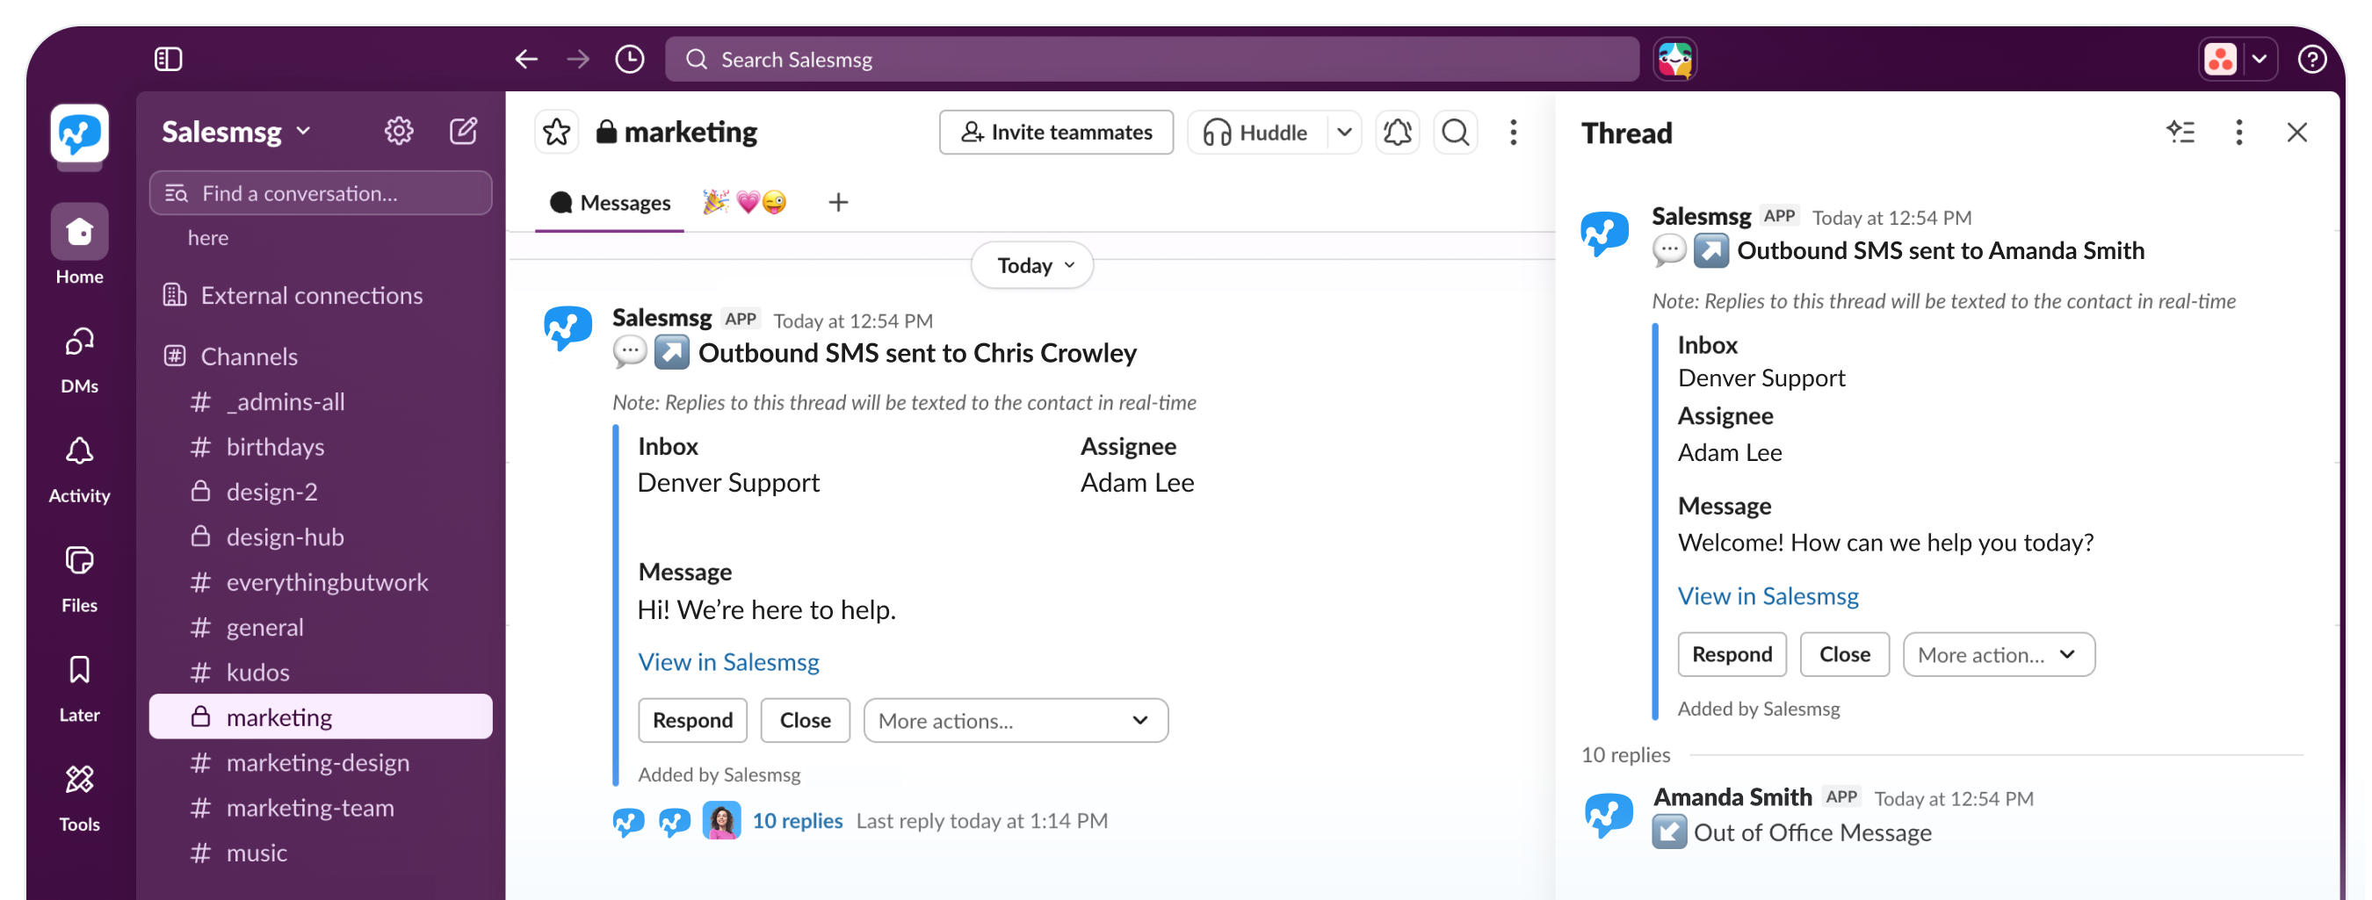Click Respond button in channel message

[x=693, y=721]
